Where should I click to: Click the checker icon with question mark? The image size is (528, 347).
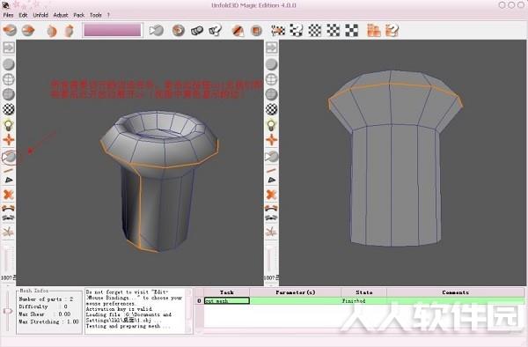coord(297,30)
